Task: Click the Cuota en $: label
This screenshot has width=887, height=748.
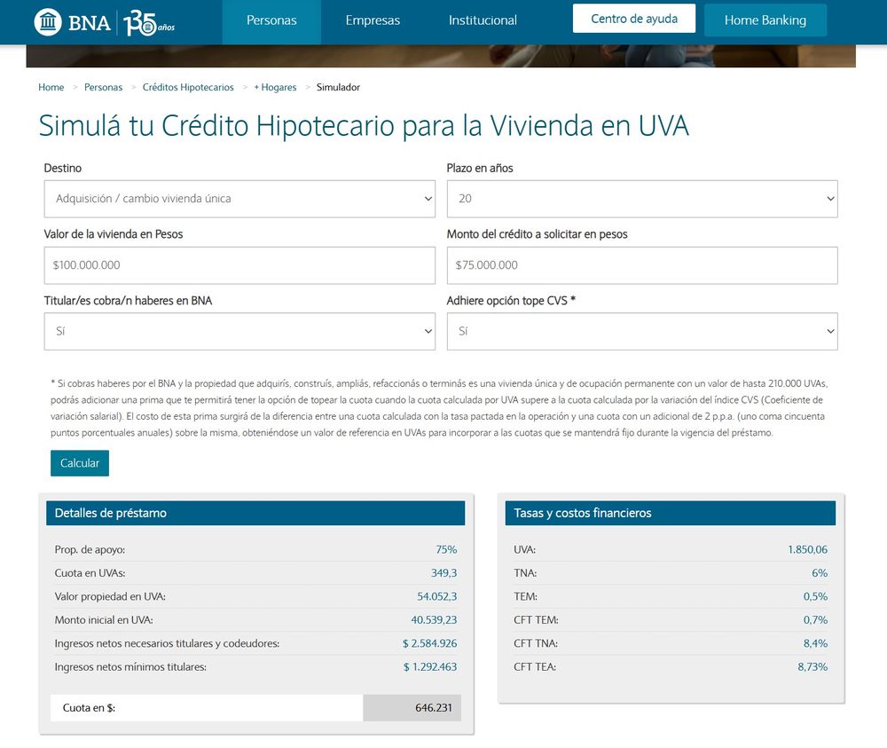Action: [x=89, y=708]
